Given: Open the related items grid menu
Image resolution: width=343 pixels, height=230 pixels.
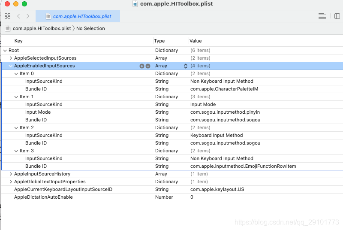Looking at the screenshot, I should coord(7,16).
